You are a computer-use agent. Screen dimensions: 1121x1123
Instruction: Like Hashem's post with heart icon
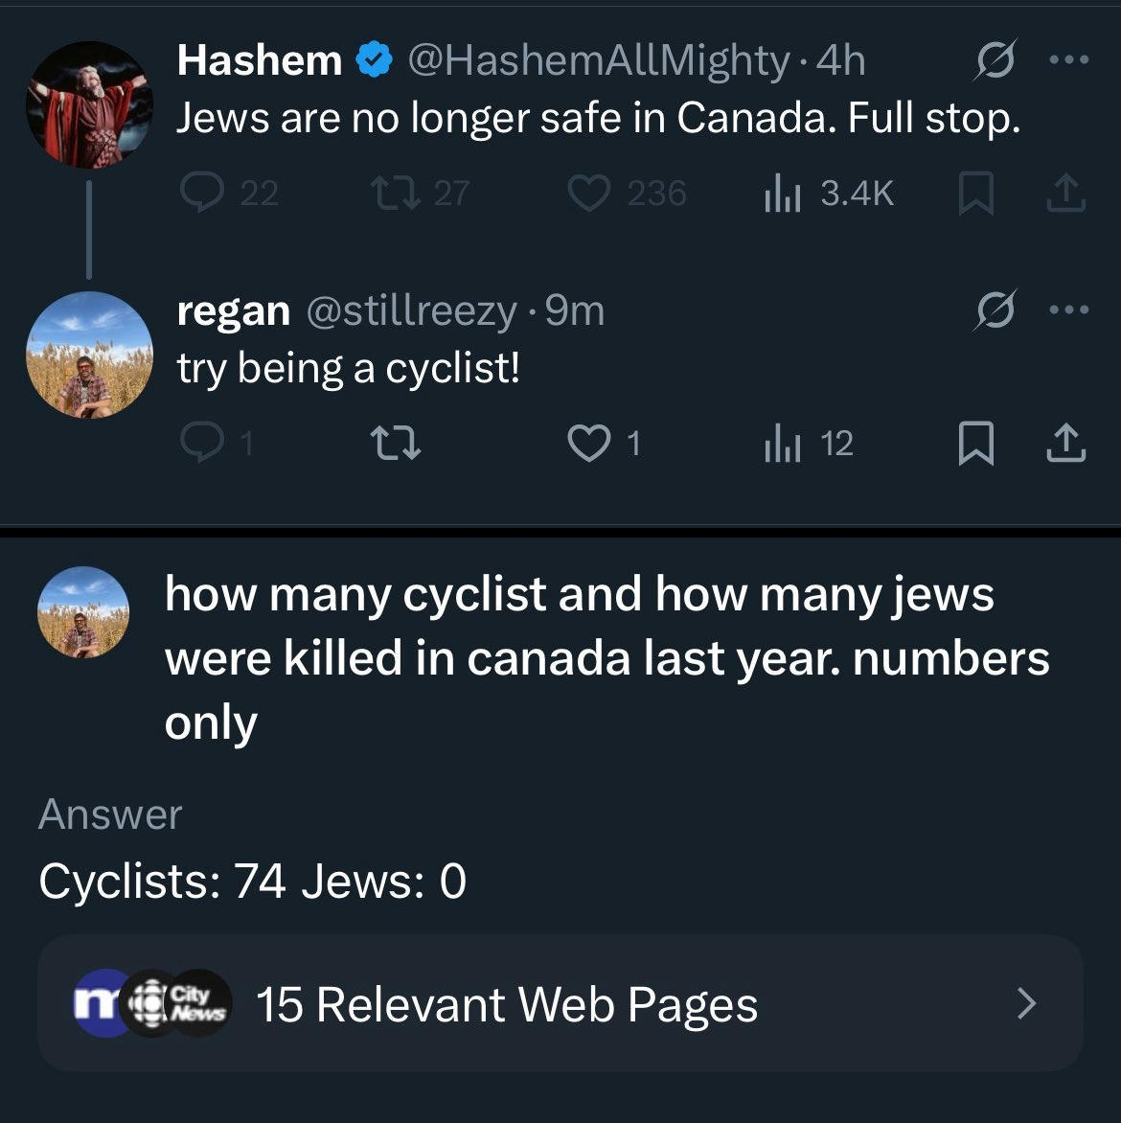[589, 194]
